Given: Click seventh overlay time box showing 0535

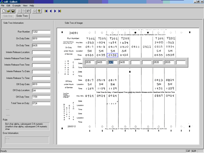Looking at the screenshot, I should click(x=158, y=63).
